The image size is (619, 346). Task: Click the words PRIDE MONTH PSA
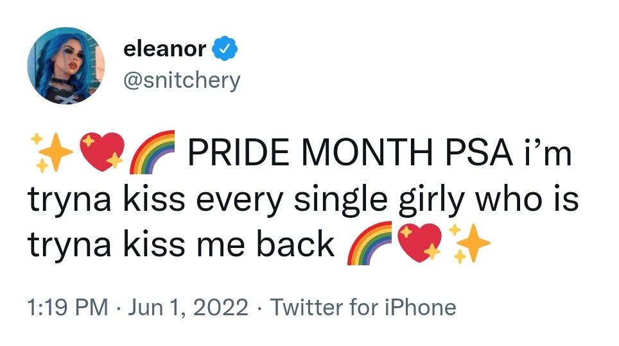pos(350,153)
